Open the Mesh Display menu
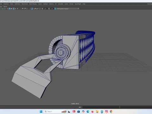Image resolution: width=152 pixels, height=114 pixels. [x=33, y=4]
